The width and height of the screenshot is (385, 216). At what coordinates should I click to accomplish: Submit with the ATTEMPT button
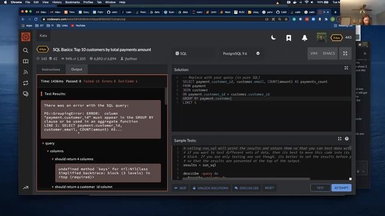click(x=341, y=188)
